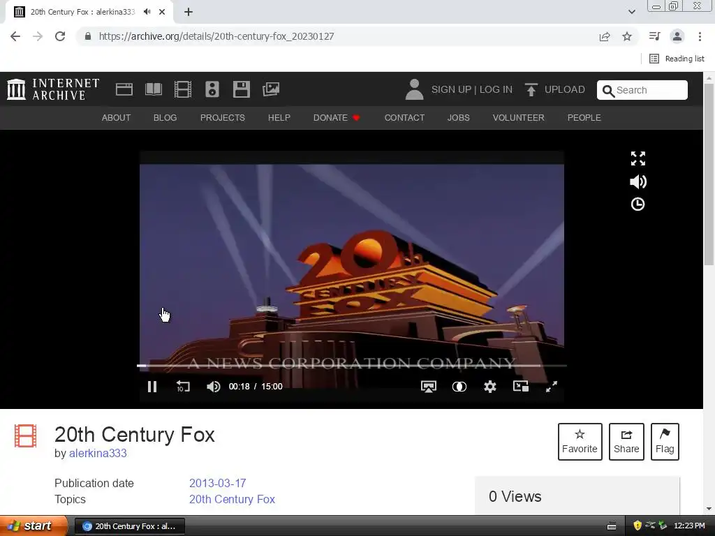715x536 pixels.
Task: Click the address bar URL
Action: 216,36
